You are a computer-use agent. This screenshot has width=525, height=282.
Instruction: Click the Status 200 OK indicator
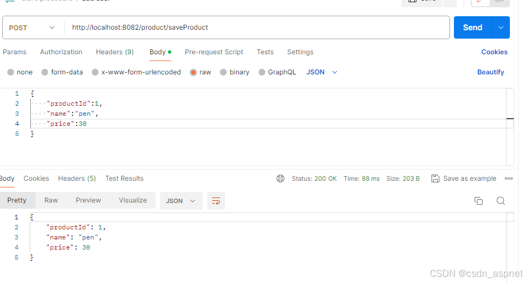coord(314,178)
